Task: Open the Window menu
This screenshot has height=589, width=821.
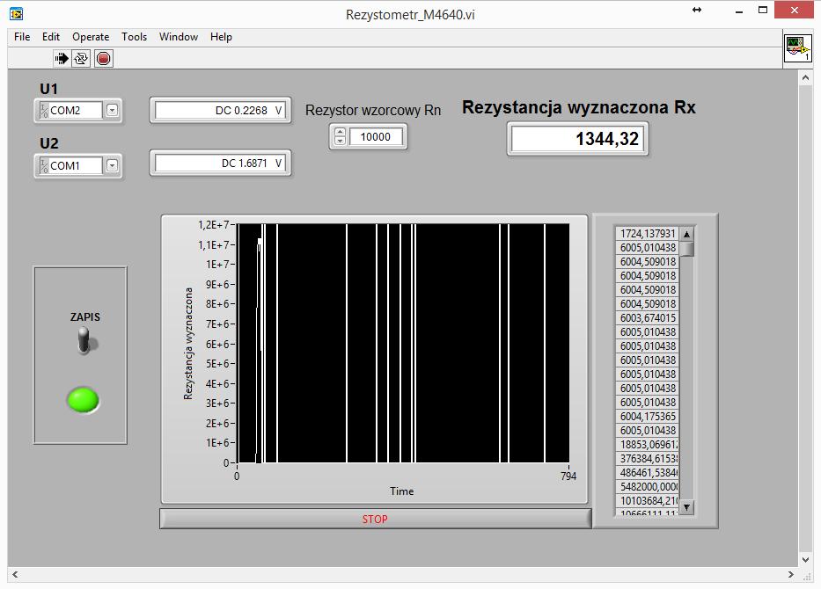Action: pyautogui.click(x=179, y=37)
